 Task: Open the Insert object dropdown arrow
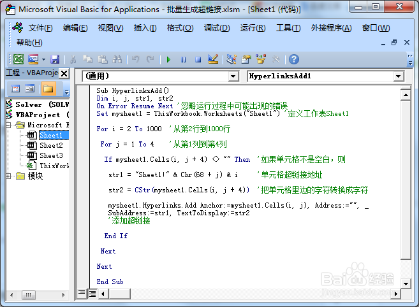[43, 59]
